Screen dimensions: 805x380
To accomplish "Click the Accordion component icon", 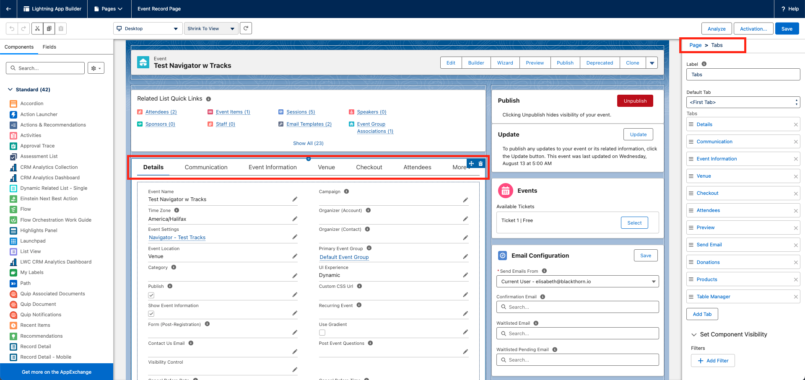I will point(13,103).
